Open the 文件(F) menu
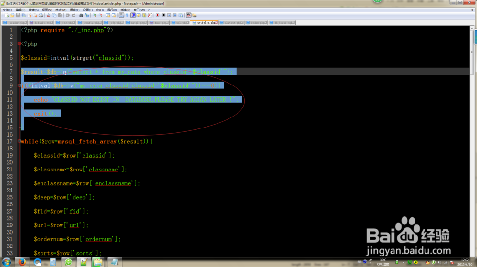This screenshot has height=267, width=477. click(x=7, y=10)
